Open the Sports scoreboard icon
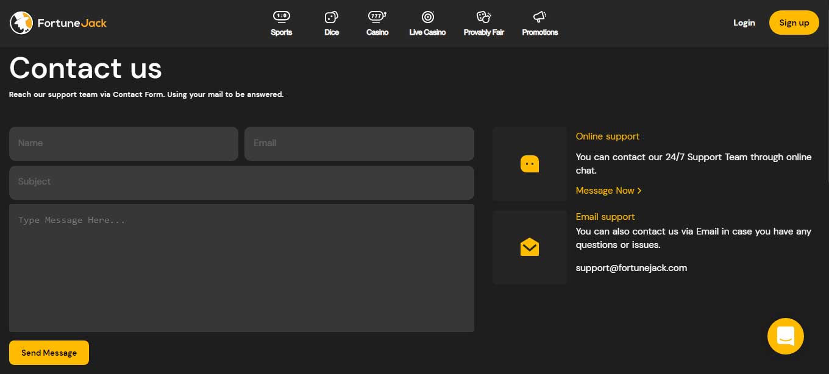Image resolution: width=829 pixels, height=374 pixels. [282, 16]
